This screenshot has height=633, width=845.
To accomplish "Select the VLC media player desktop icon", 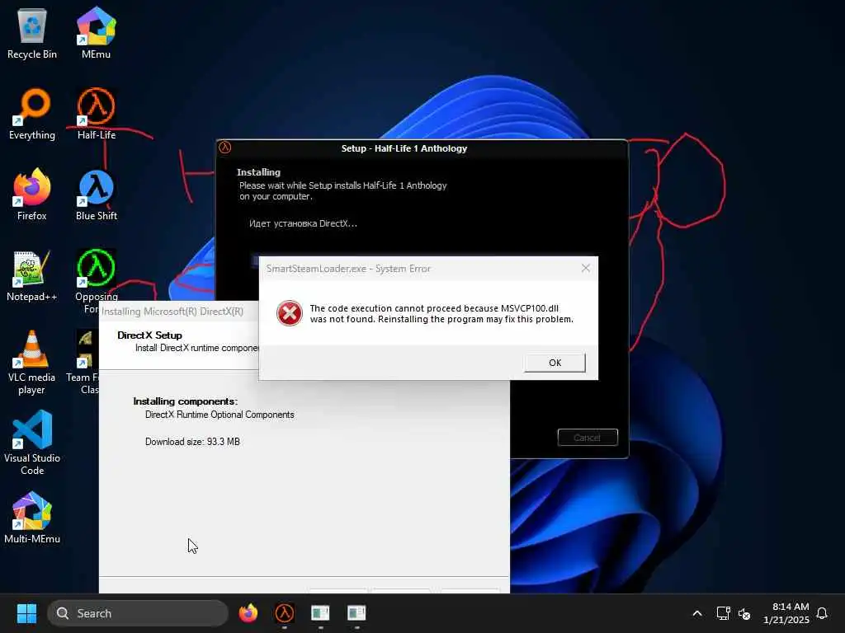I will click(32, 362).
